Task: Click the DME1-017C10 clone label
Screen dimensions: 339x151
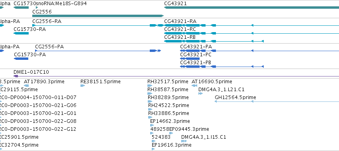Action: coord(31,72)
